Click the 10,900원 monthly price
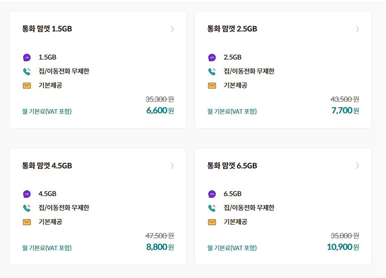This screenshot has height=278, width=386. tap(343, 247)
